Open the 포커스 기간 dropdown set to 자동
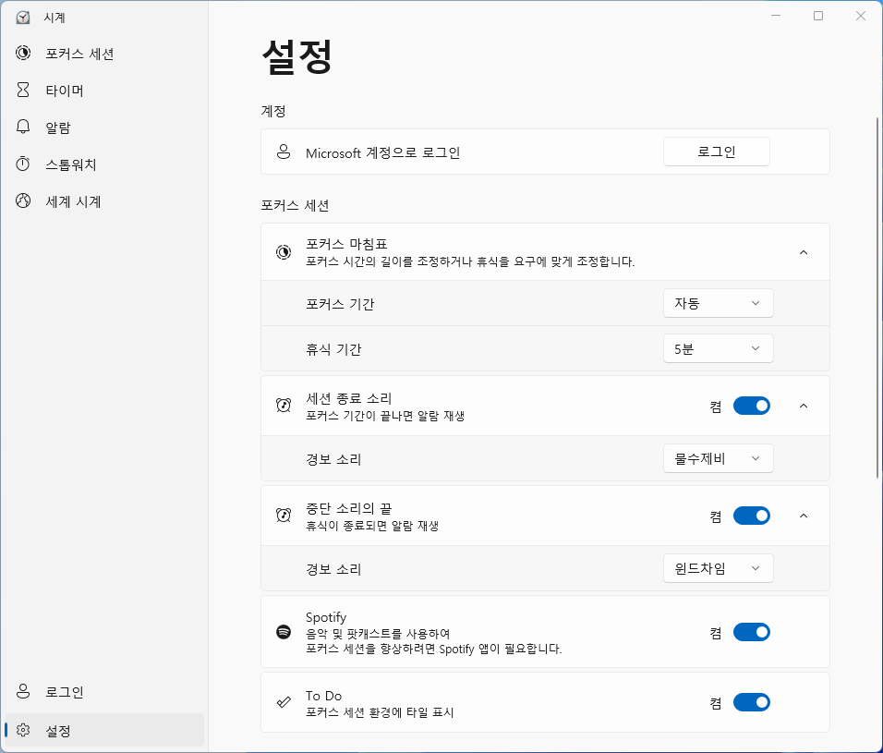This screenshot has width=883, height=753. click(718, 303)
